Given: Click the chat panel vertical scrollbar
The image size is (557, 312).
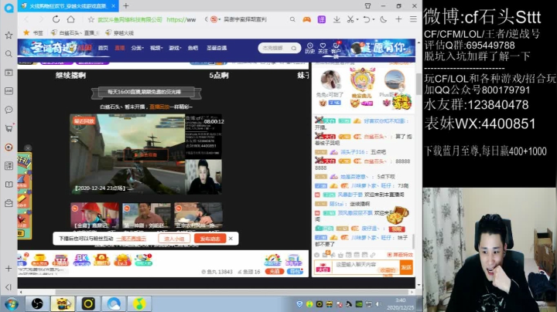Looking at the screenshot, I should 413,242.
